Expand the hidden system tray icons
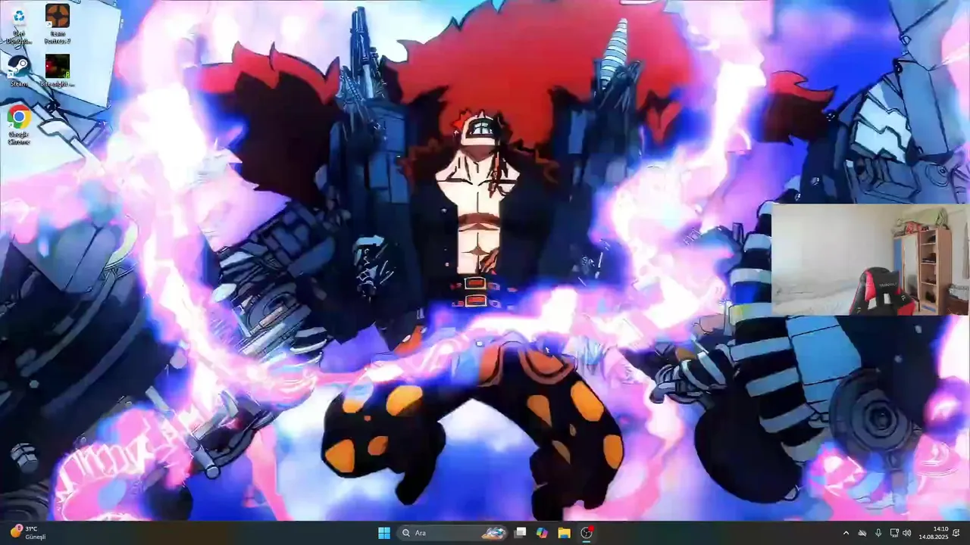The height and width of the screenshot is (545, 970). click(x=846, y=533)
